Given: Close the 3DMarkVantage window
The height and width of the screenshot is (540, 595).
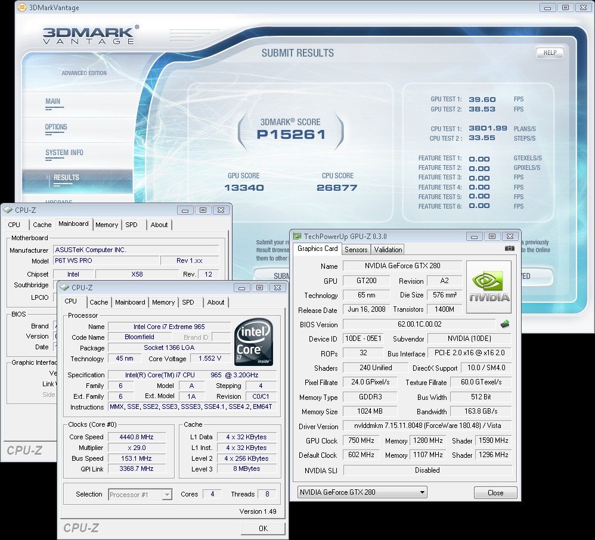Looking at the screenshot, I should [x=583, y=8].
